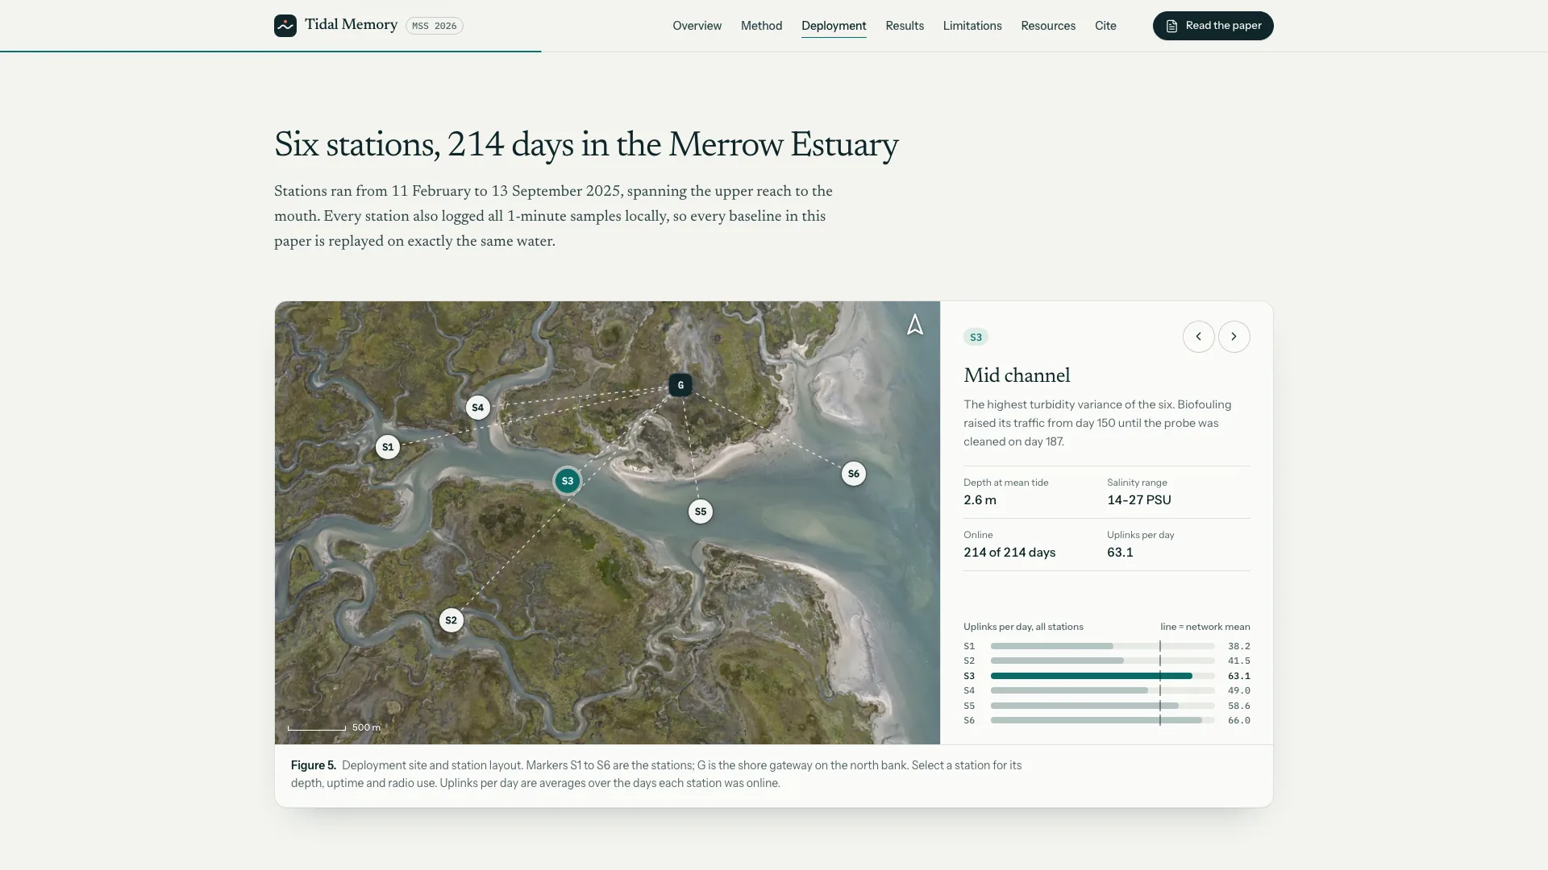This screenshot has height=870, width=1548.
Task: Click the gateway G marker on the map
Action: (x=680, y=385)
